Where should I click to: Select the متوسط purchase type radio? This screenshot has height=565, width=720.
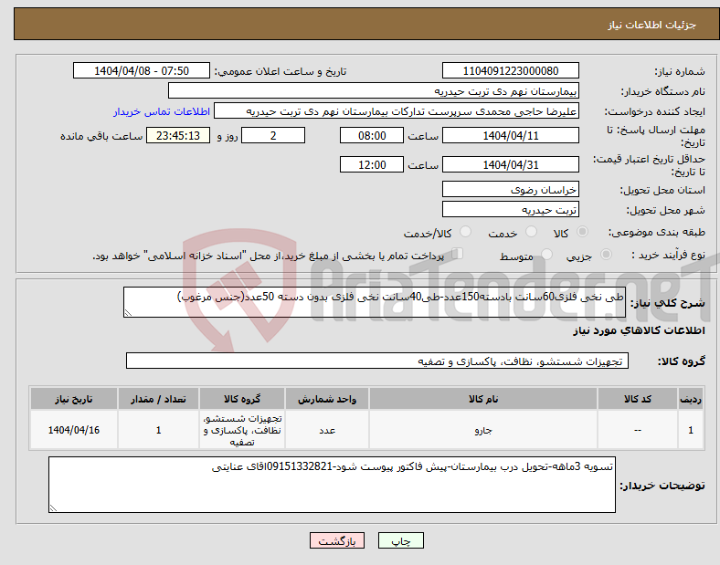pos(546,254)
